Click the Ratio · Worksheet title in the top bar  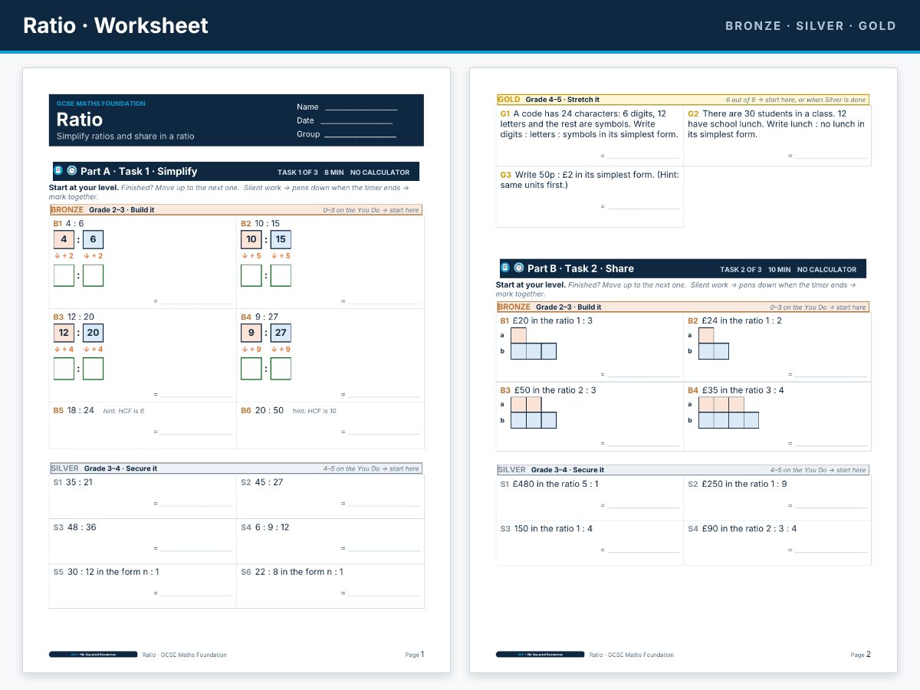[116, 25]
